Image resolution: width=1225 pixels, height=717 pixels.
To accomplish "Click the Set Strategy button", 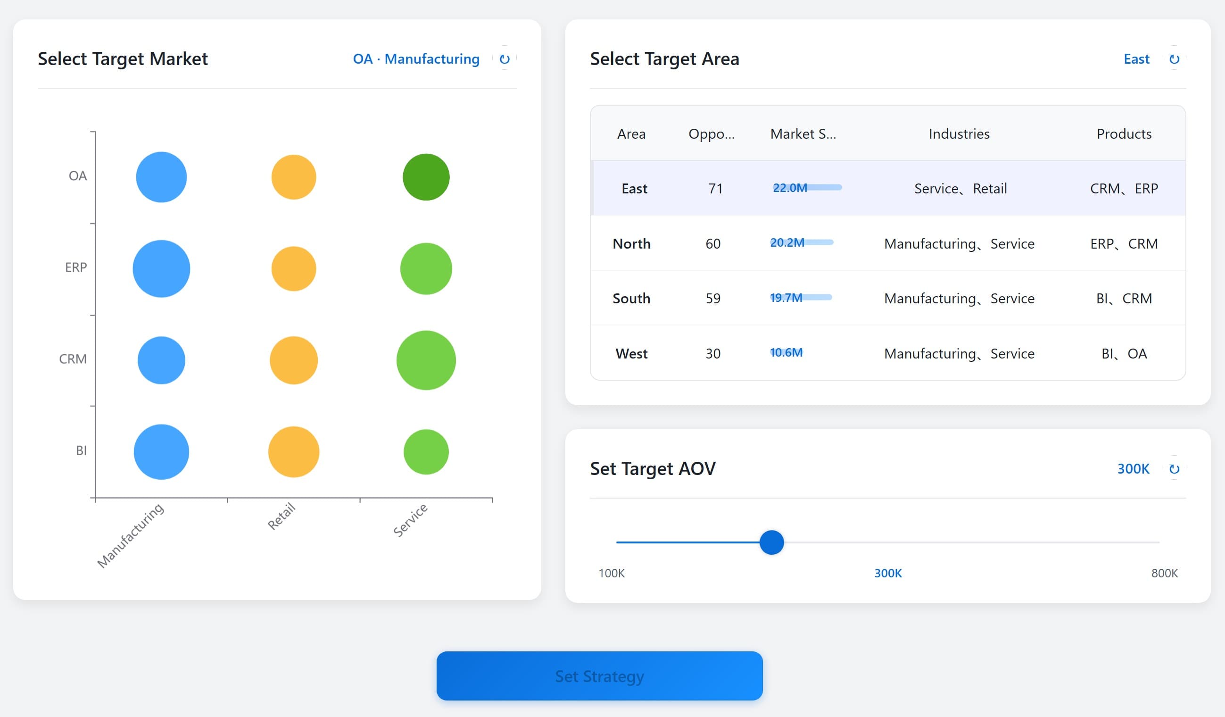I will pos(599,675).
